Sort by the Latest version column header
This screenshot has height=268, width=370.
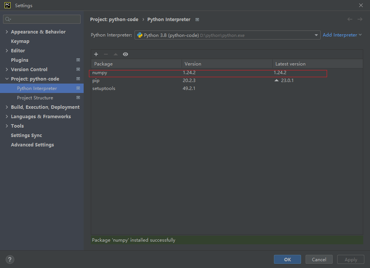click(318, 64)
